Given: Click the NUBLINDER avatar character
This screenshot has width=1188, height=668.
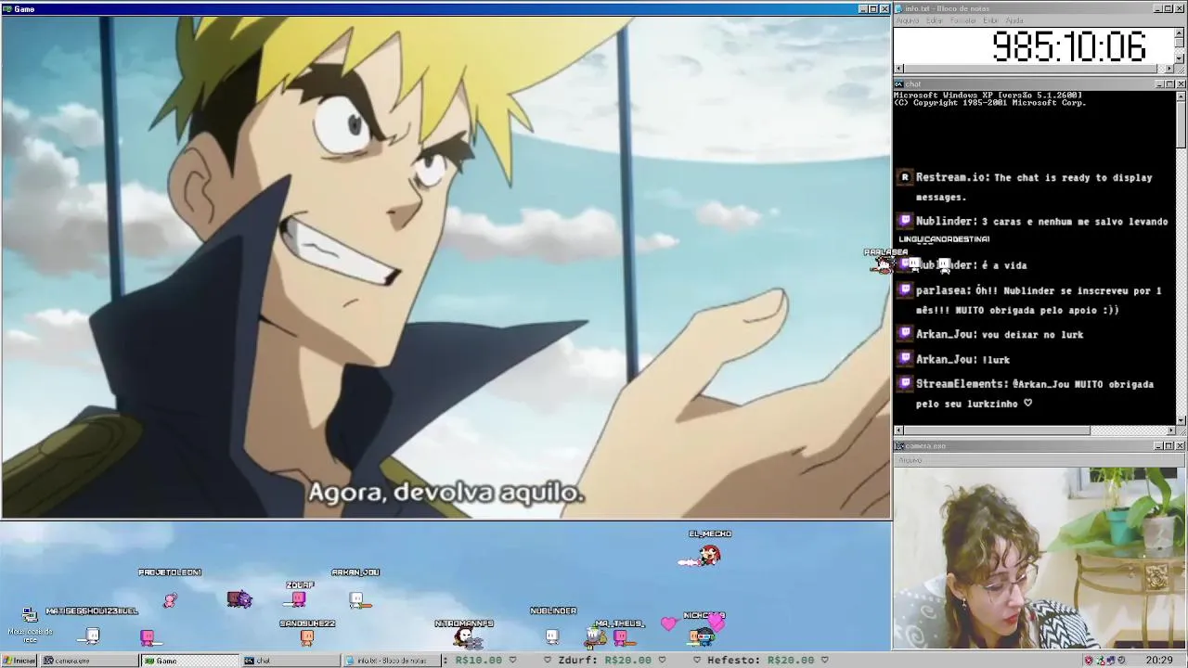Looking at the screenshot, I should tap(552, 636).
